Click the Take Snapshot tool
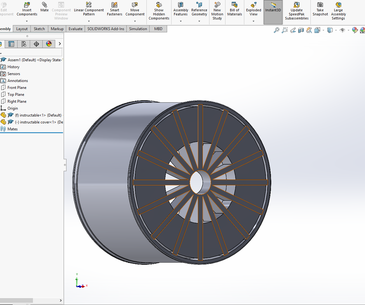365x305 pixels. pos(320,8)
